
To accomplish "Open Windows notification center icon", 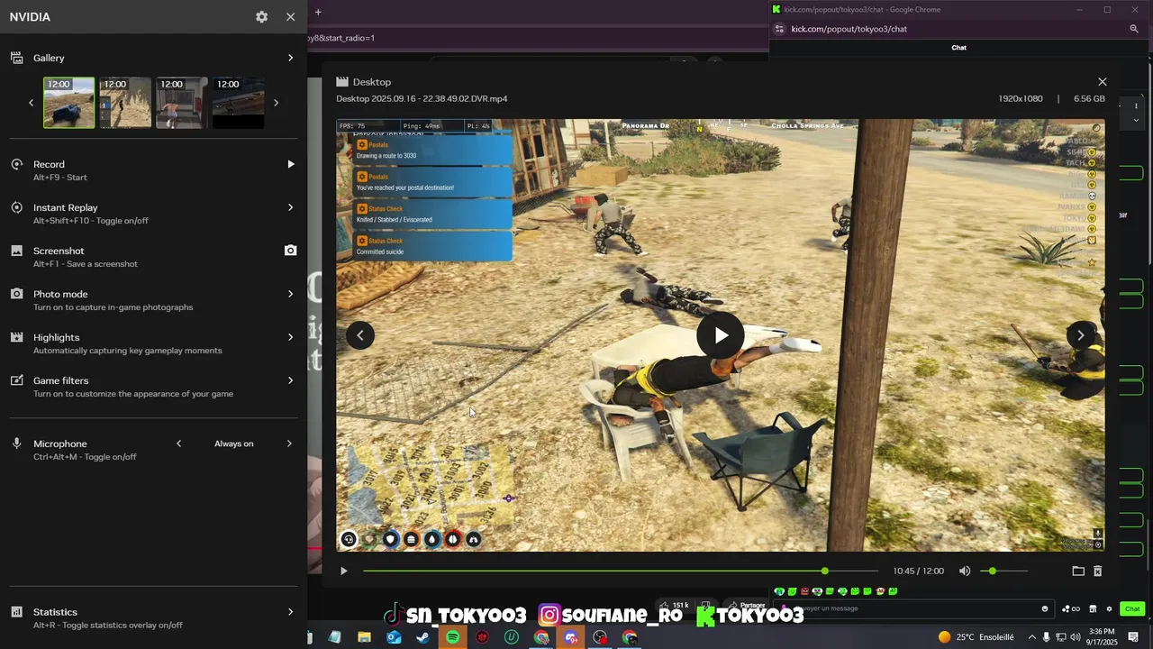I will [1134, 637].
